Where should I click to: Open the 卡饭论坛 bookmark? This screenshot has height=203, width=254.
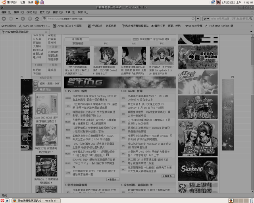(103, 26)
